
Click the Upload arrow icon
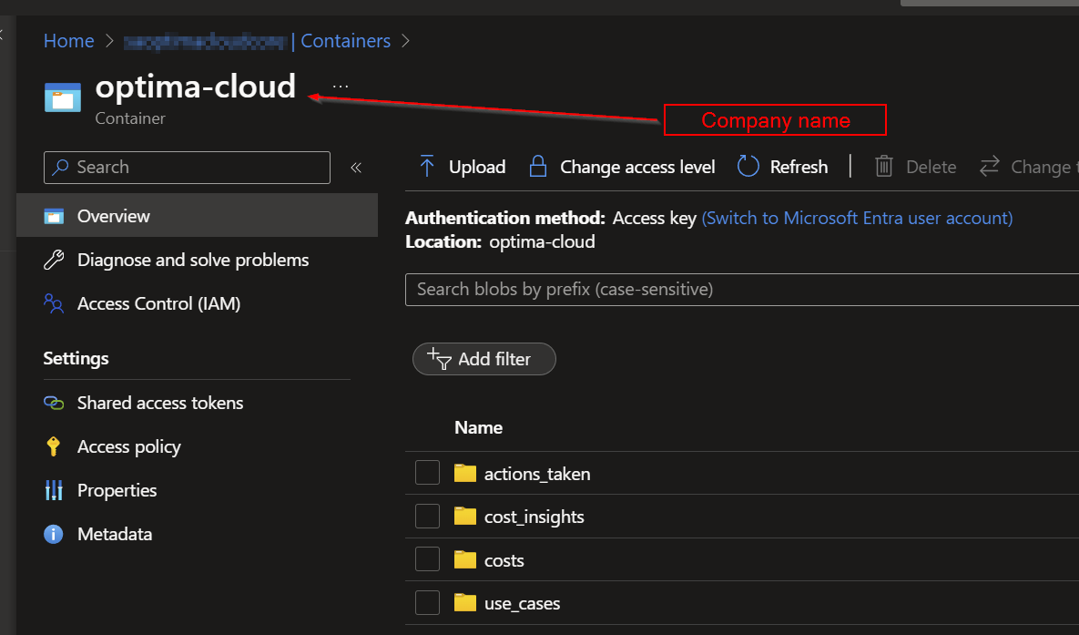(427, 167)
